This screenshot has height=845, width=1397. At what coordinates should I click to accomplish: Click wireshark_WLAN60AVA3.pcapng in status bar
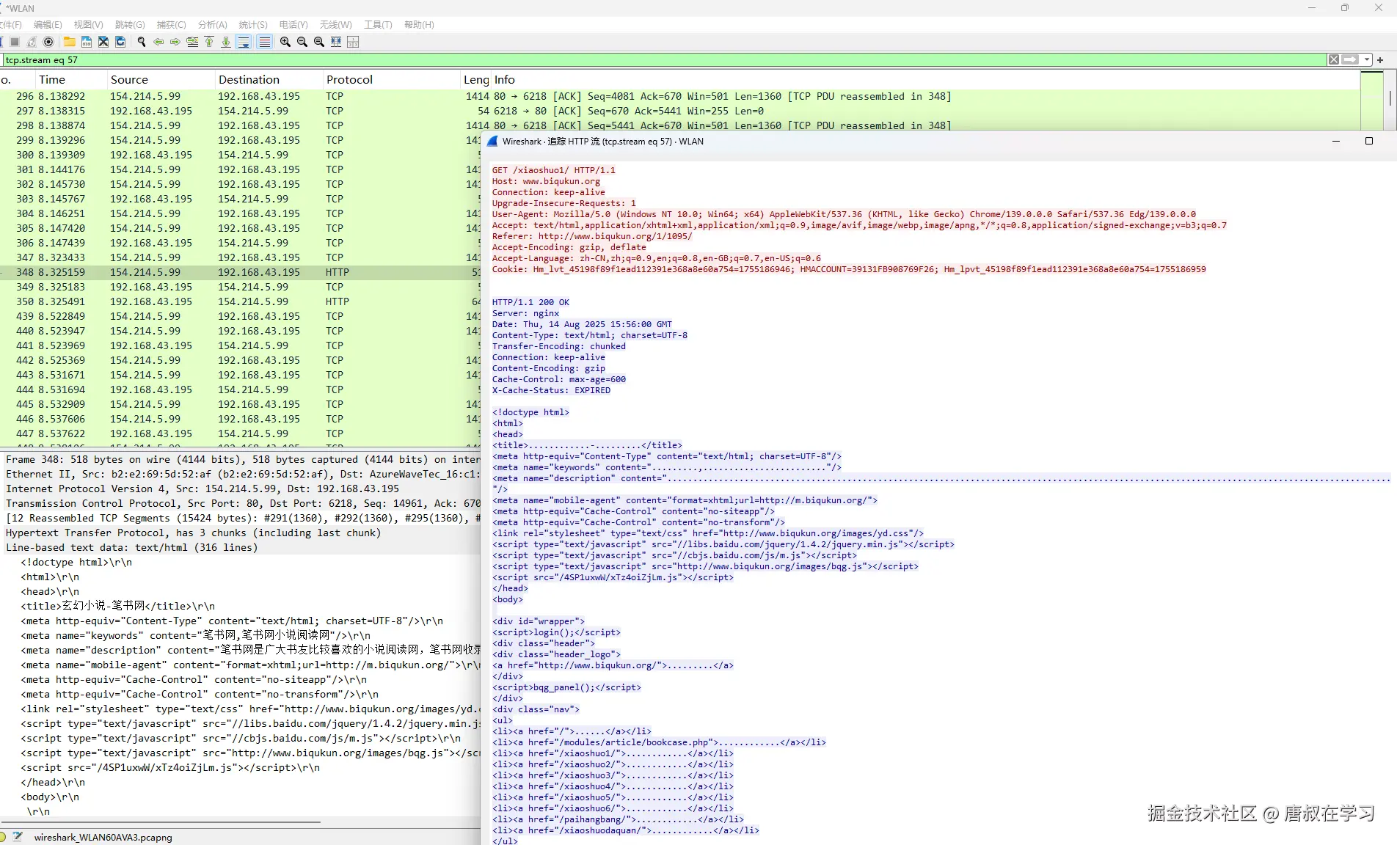[103, 837]
